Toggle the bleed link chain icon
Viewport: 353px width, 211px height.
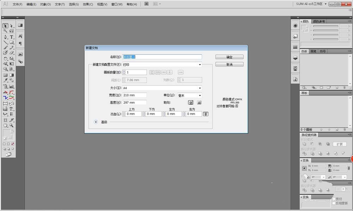[x=206, y=114]
